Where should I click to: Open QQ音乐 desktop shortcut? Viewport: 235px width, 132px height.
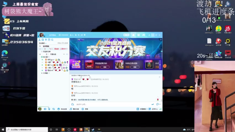point(219,30)
